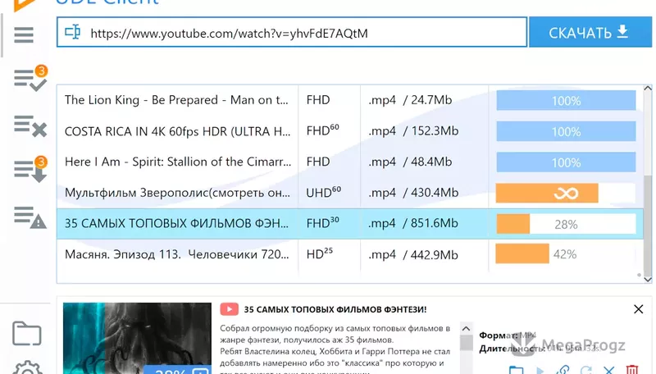Click Формат: MP4 label

coord(507,335)
